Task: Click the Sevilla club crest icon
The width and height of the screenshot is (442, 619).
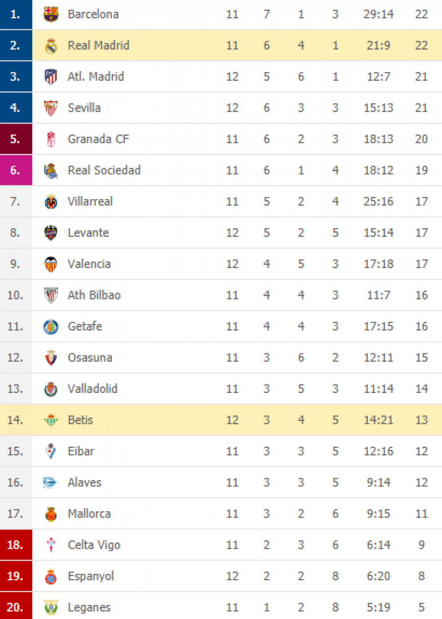Action: 51,108
